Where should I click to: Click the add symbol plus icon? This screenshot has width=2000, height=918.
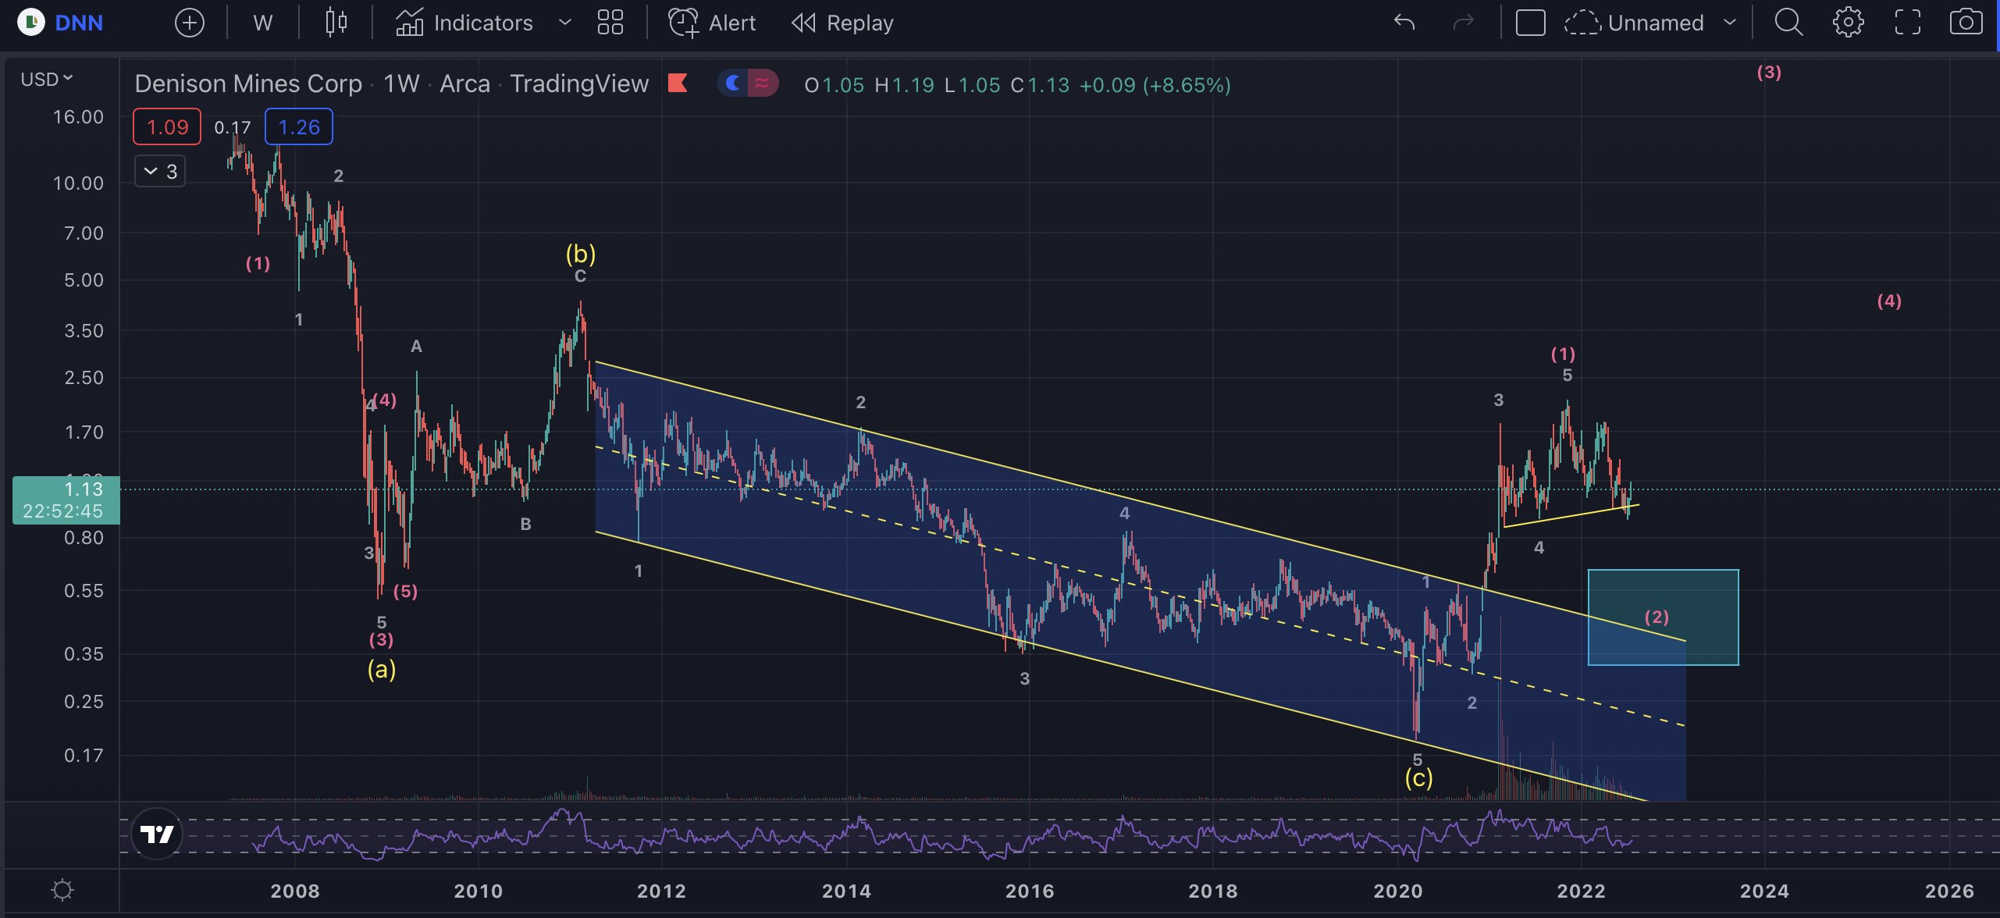189,23
